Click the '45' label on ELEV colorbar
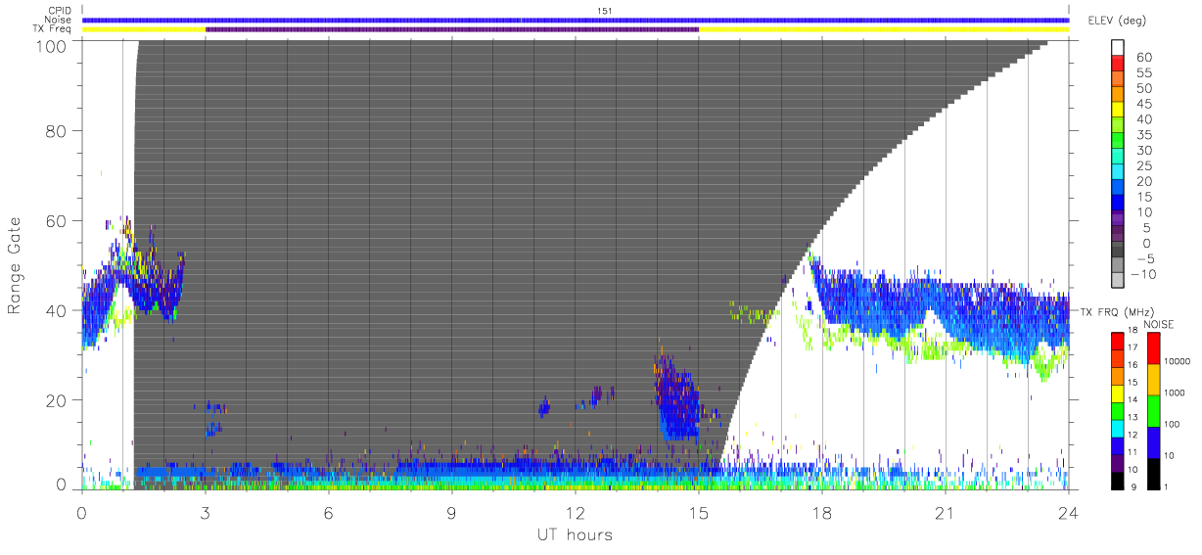The width and height of the screenshot is (1202, 555). (x=1146, y=104)
